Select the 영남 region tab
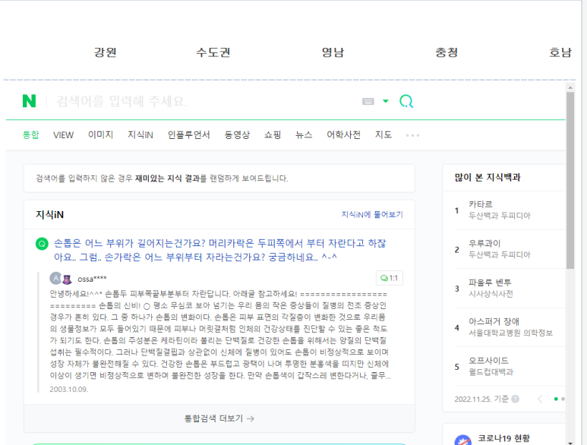This screenshot has height=445, width=587. pos(333,52)
